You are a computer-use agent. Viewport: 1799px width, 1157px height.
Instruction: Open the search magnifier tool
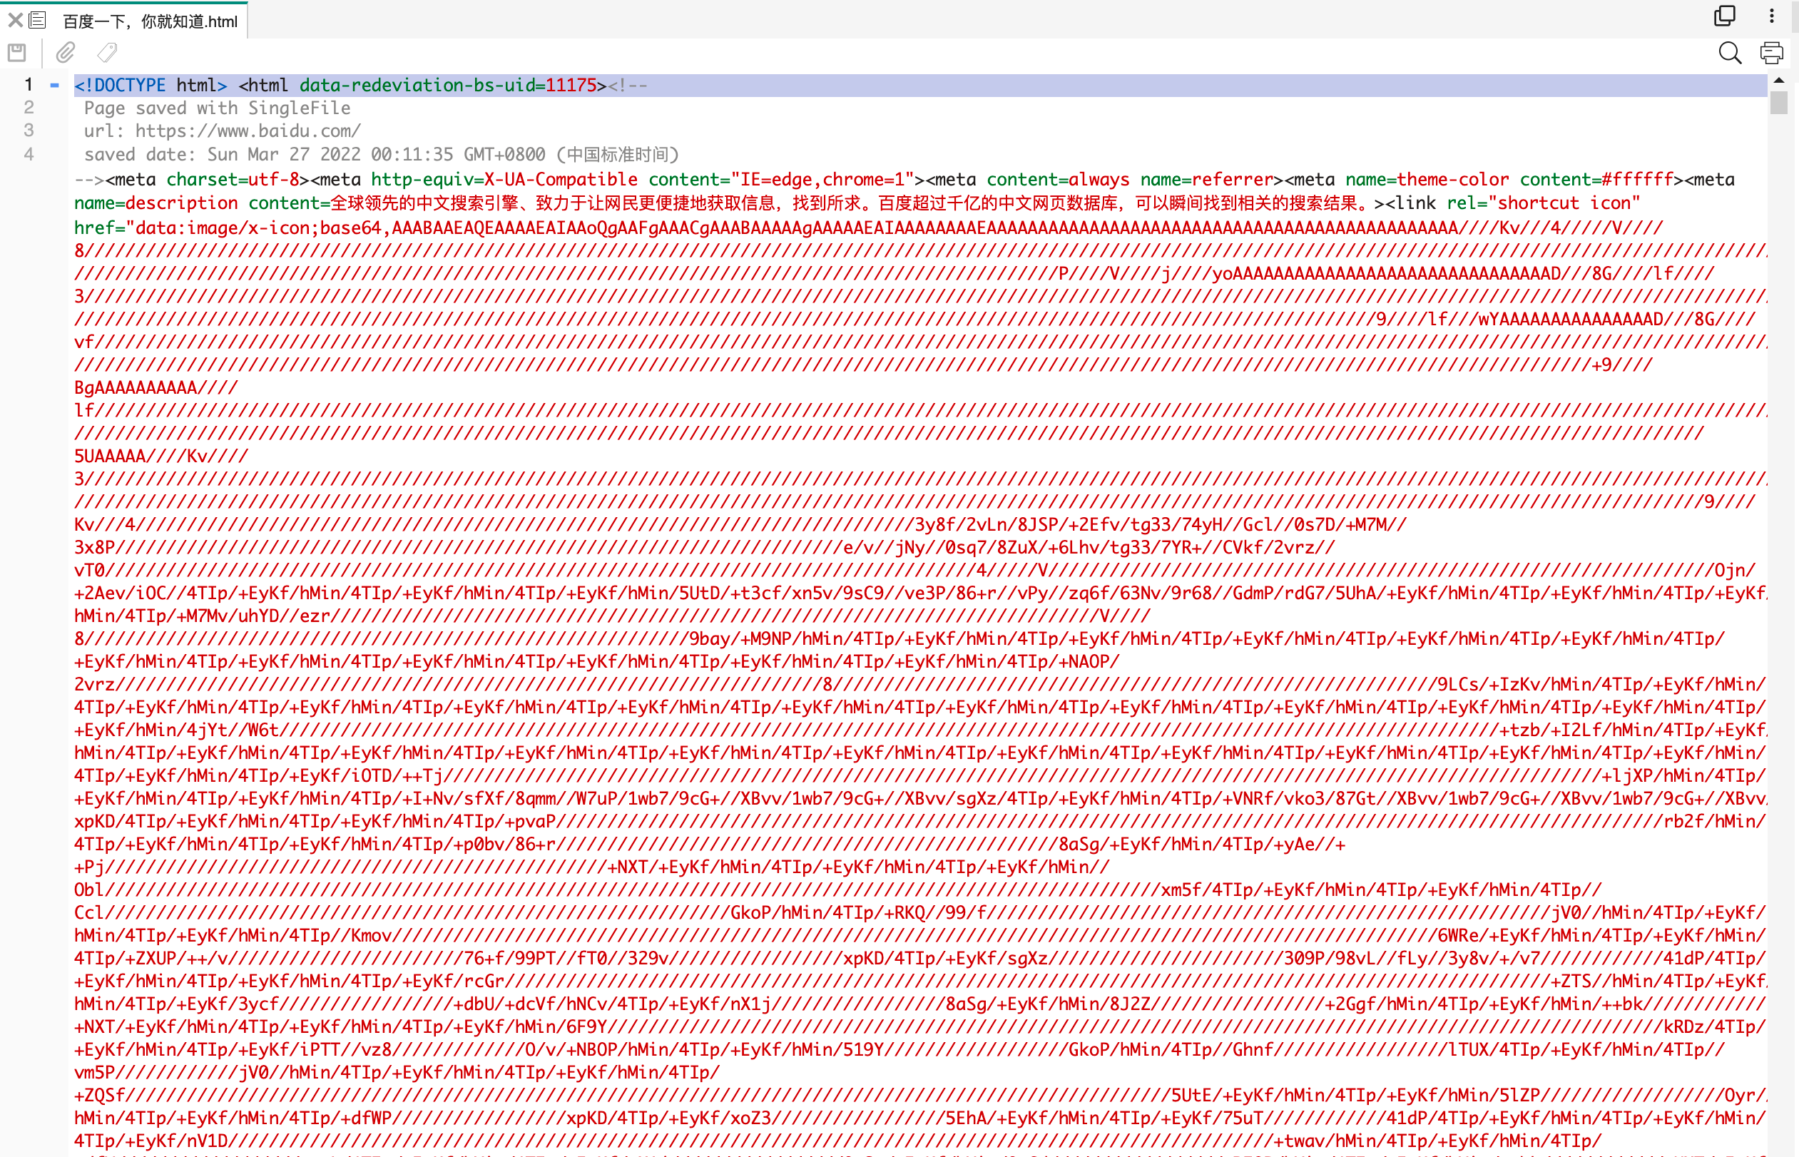[x=1729, y=53]
